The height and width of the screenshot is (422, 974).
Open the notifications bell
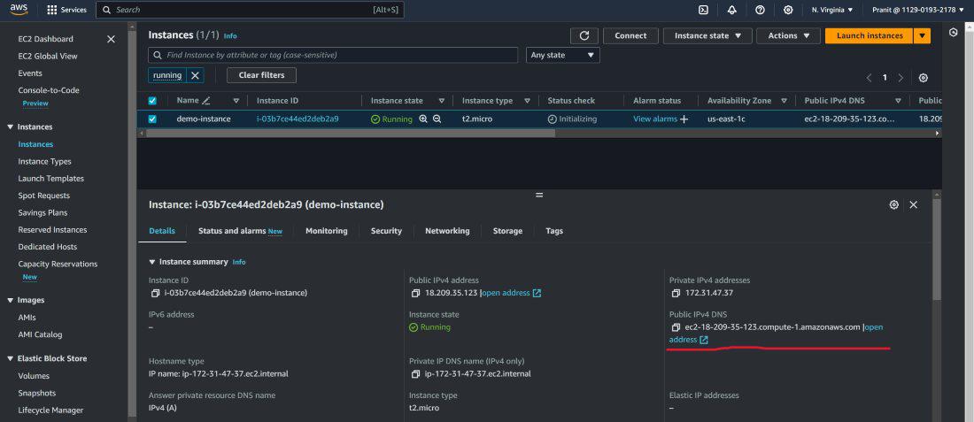731,10
